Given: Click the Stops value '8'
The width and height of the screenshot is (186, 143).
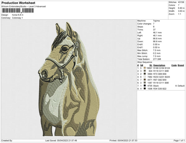Looking at the screenshot, I should [x=154, y=27].
